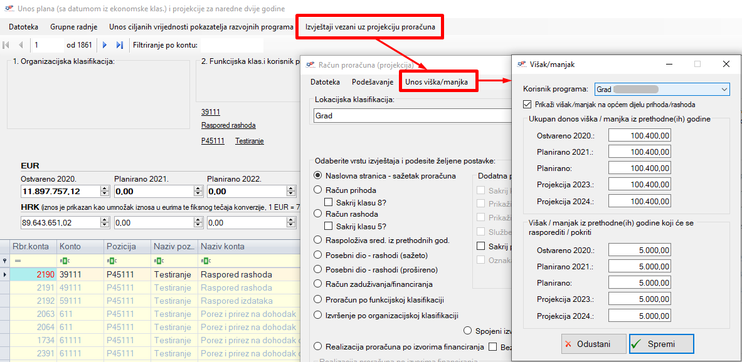Go to the next record arrow
742x362 pixels.
point(104,45)
